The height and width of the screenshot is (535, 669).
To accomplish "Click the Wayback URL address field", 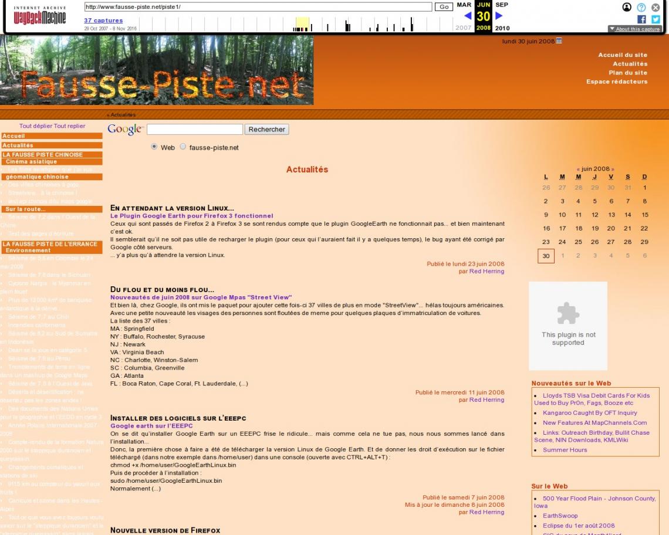I will point(258,7).
